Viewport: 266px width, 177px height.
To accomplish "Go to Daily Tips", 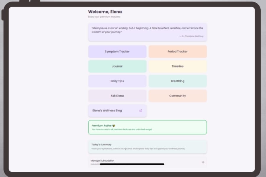I will (x=117, y=81).
